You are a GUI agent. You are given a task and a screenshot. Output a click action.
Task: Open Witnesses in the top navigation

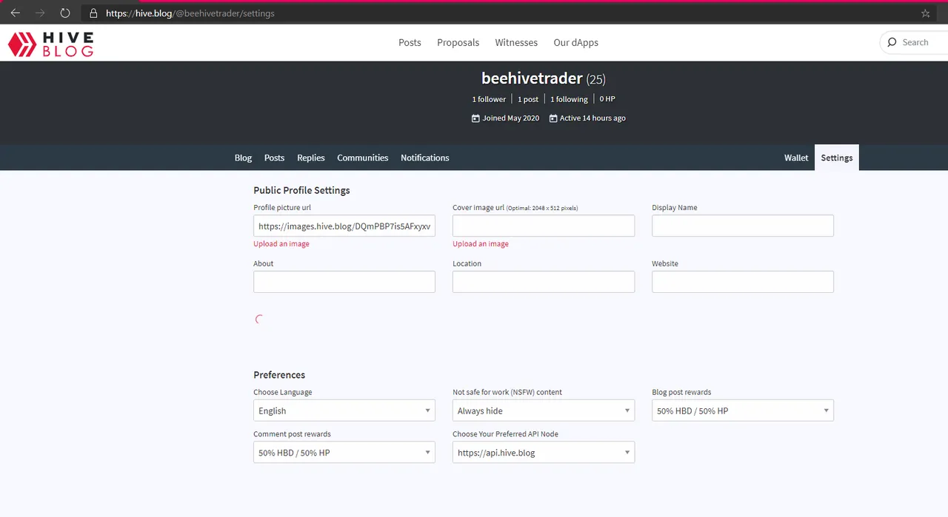pos(516,43)
